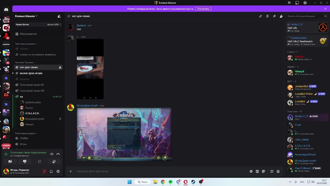Create invite for чат-для-своих channel
The width and height of the screenshot is (330, 186).
coord(60,67)
